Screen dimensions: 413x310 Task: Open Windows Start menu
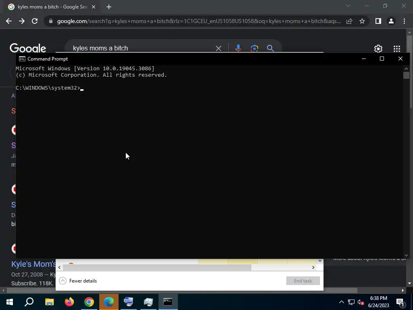pos(10,302)
